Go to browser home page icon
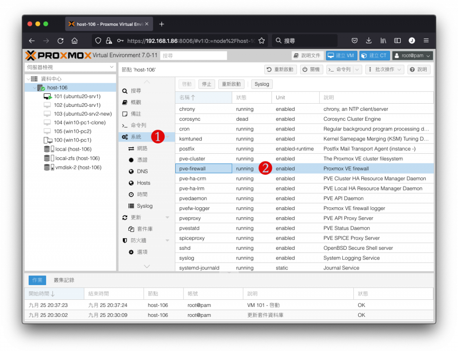Viewport: 458px width, 353px height. coord(75,41)
